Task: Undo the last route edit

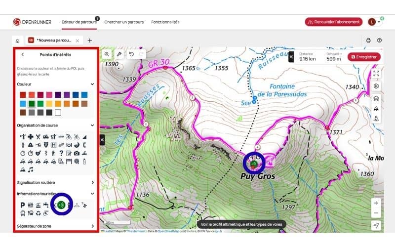Action: click(130, 54)
